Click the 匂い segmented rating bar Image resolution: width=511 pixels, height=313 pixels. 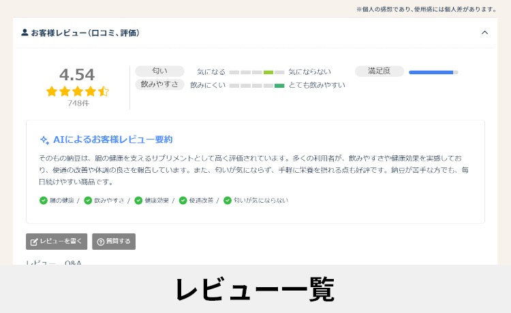click(x=257, y=72)
